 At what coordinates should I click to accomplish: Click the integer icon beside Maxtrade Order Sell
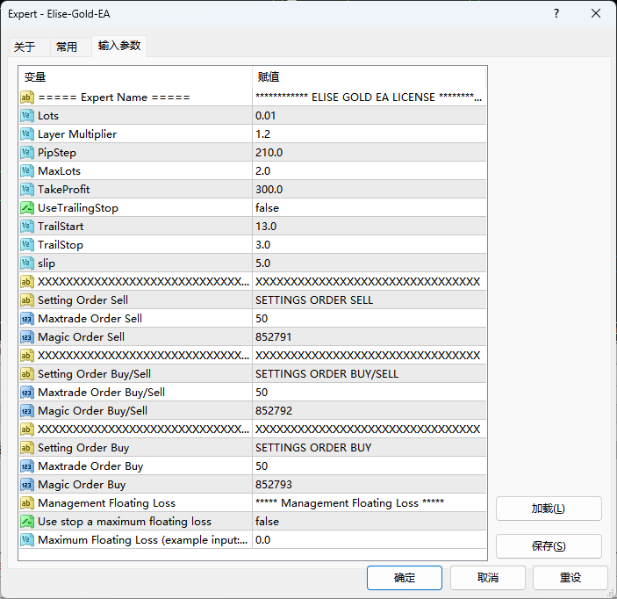(x=27, y=319)
